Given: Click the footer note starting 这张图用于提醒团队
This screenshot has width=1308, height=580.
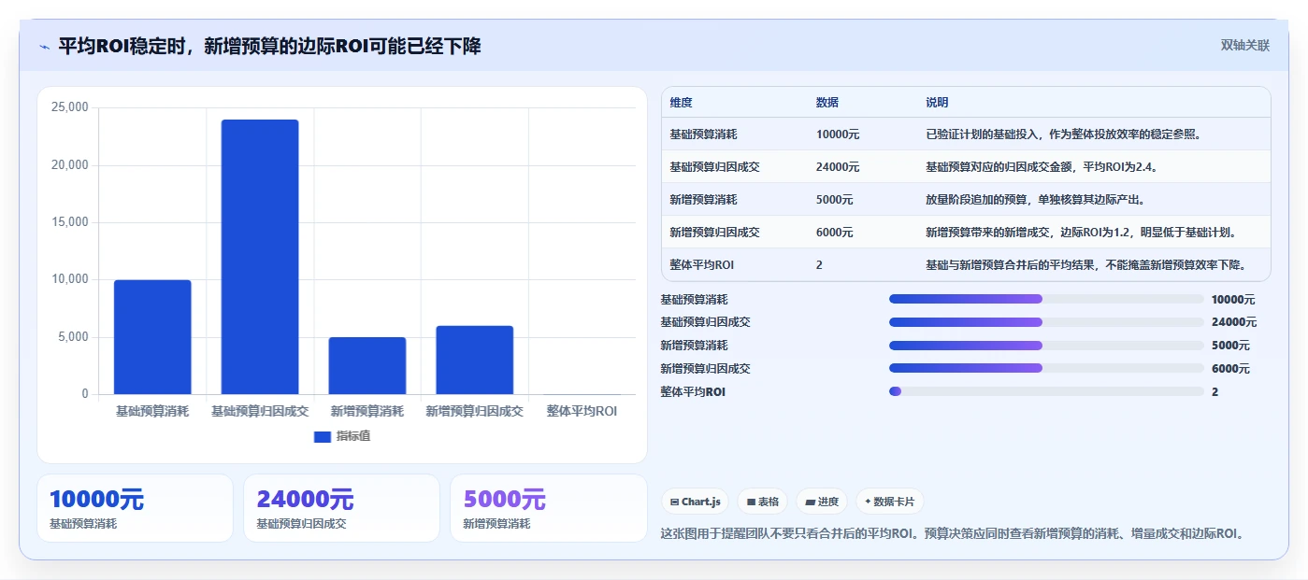Looking at the screenshot, I should [x=953, y=534].
